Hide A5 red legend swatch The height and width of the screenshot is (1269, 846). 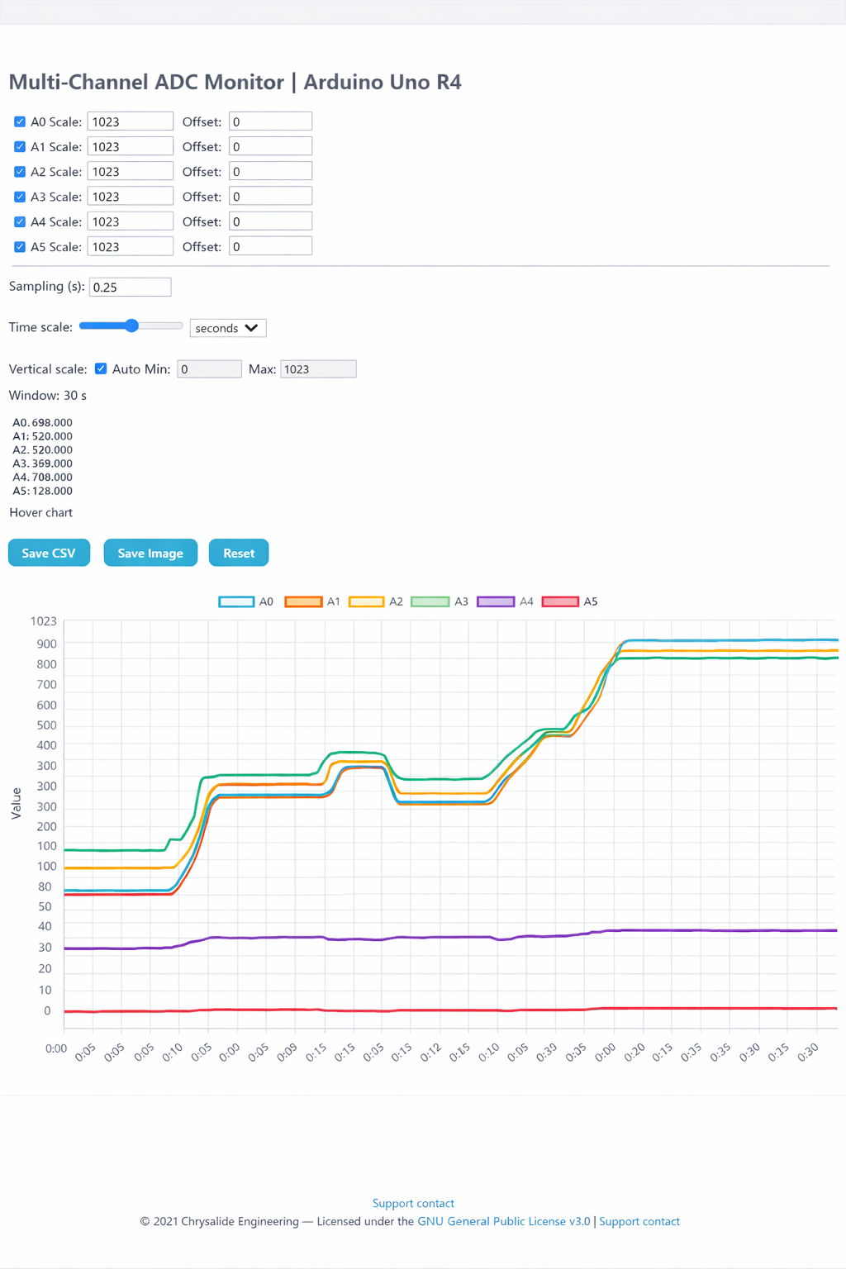pos(560,601)
